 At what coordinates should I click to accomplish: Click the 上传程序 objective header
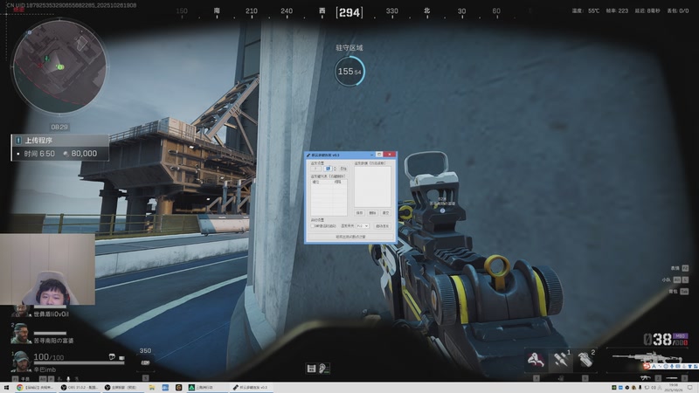59,141
